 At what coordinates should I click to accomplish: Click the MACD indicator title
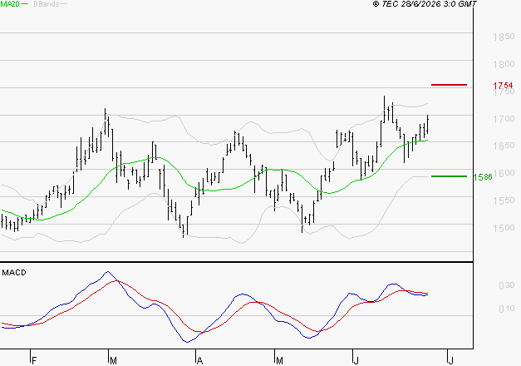pos(14,273)
